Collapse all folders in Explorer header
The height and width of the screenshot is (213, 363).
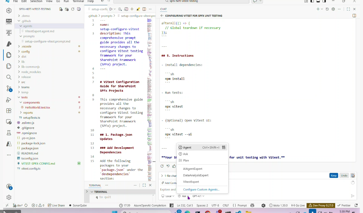coord(79,9)
